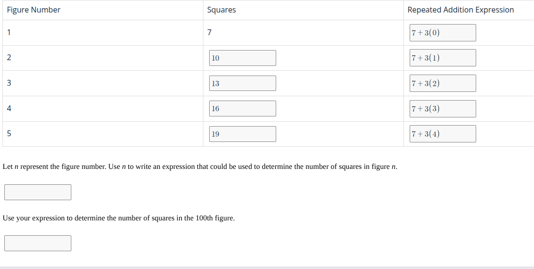Screen dimensions: 534x269
Task: Click the Figure Number column header
Action: click(x=34, y=10)
